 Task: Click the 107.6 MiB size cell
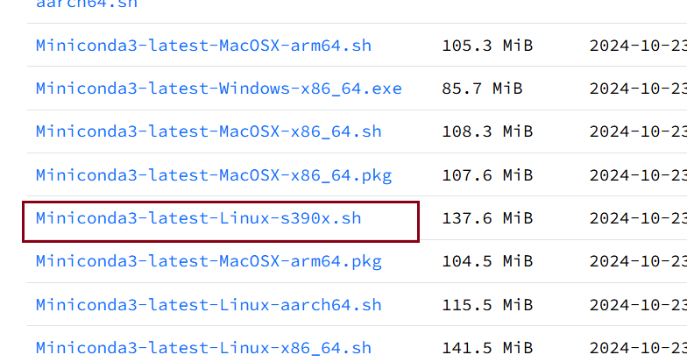(x=486, y=175)
